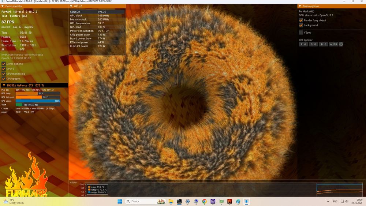Screen dimensions: 366x206
Task: Click the VRAM 14% usage bar
Action: click(38, 105)
